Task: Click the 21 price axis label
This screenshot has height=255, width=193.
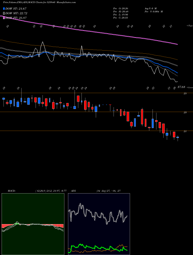Action: click(x=185, y=131)
